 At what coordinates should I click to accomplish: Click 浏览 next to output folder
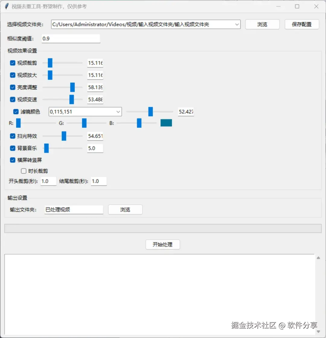point(125,209)
